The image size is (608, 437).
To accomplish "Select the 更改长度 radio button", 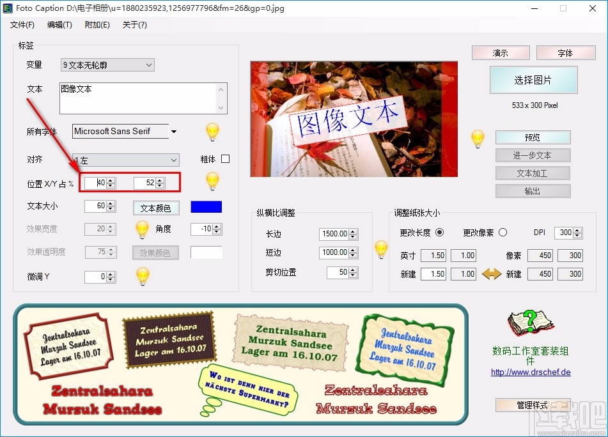I will pyautogui.click(x=439, y=233).
